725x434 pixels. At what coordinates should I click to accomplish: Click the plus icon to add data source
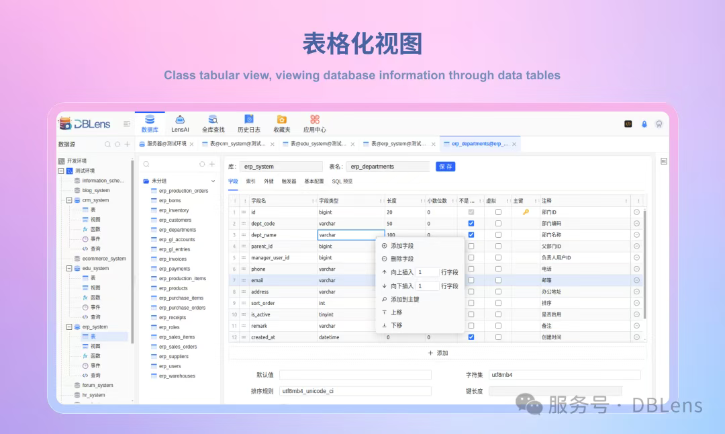tap(126, 144)
